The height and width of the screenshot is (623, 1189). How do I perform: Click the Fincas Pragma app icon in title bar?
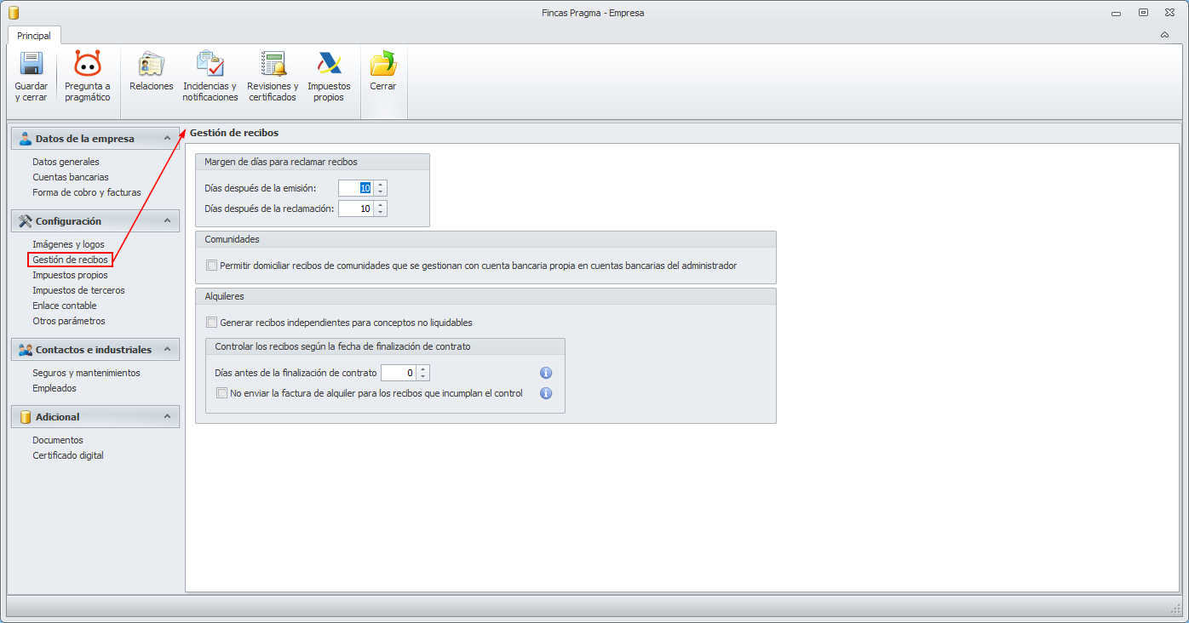pyautogui.click(x=14, y=13)
